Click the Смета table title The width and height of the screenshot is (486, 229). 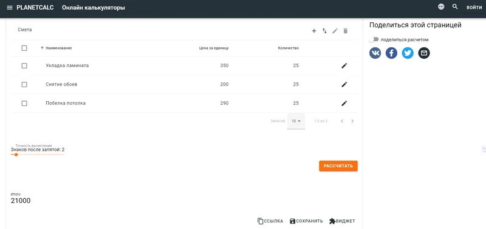[25, 30]
